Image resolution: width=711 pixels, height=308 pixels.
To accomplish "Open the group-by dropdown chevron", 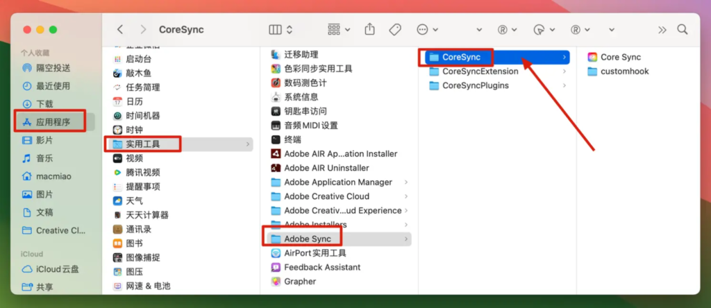I will click(347, 30).
